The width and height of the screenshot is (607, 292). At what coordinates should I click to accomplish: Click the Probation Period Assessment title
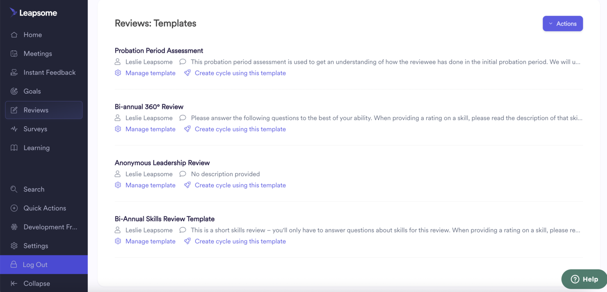[x=159, y=51]
